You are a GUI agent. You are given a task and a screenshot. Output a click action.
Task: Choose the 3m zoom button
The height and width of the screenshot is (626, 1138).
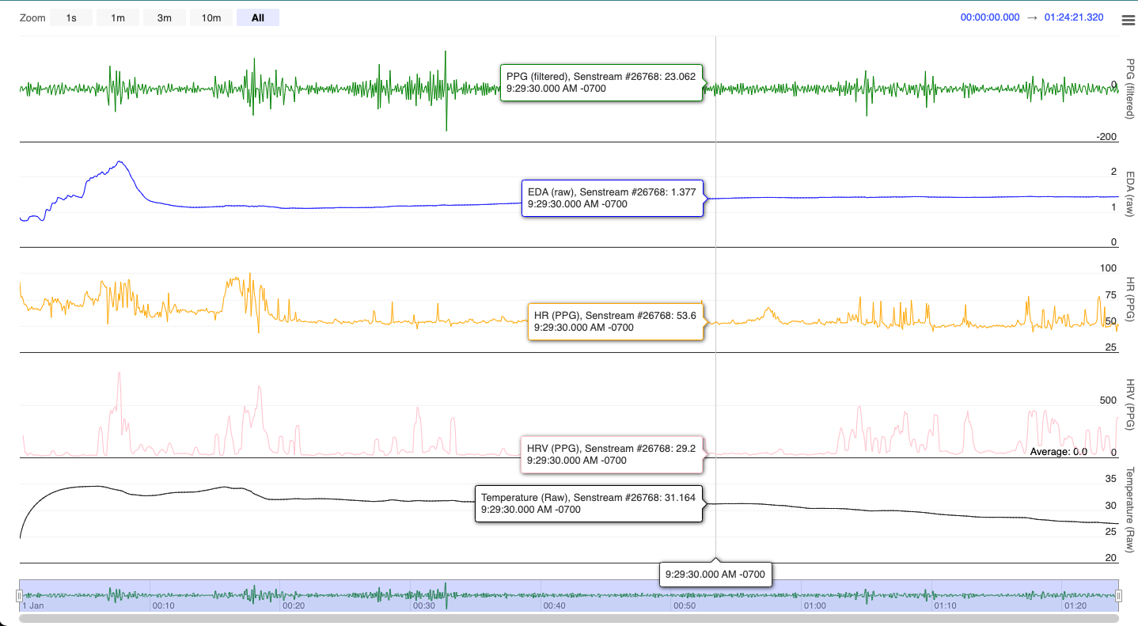pyautogui.click(x=165, y=17)
